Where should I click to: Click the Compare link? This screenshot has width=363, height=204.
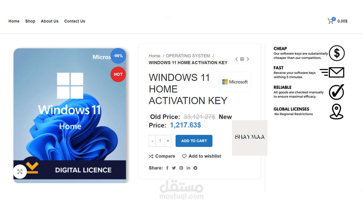[x=162, y=156]
